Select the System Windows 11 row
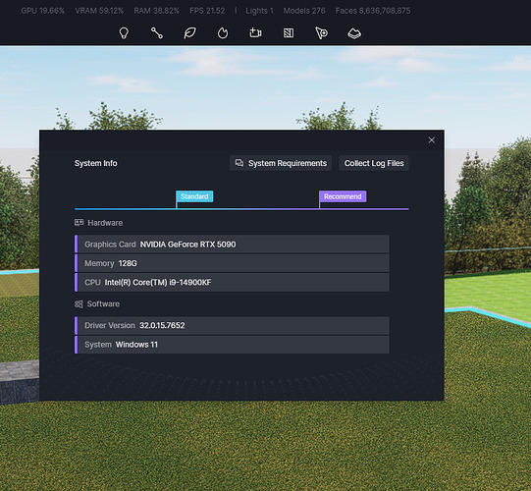This screenshot has height=491, width=531. tap(232, 345)
